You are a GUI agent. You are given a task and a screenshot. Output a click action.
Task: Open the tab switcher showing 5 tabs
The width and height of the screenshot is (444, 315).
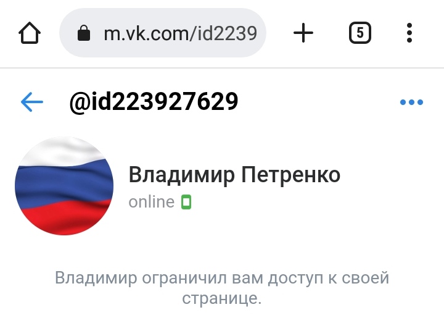pyautogui.click(x=360, y=33)
